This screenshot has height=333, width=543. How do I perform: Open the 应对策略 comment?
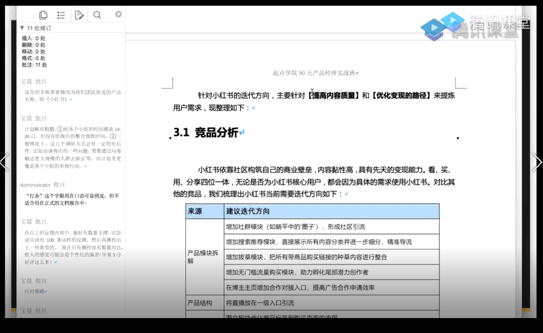36,292
